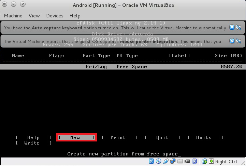This screenshot has width=246, height=166.
Task: Select the Print option in cfdisk
Action: (x=119, y=137)
